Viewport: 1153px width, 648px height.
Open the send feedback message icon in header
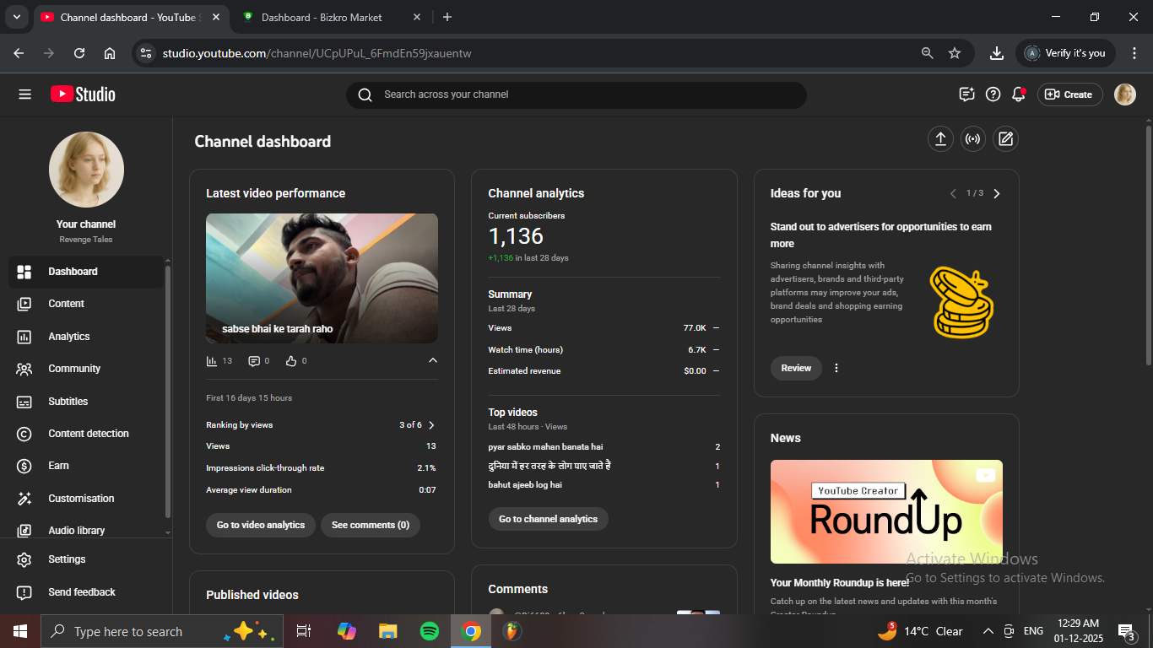[x=967, y=94]
